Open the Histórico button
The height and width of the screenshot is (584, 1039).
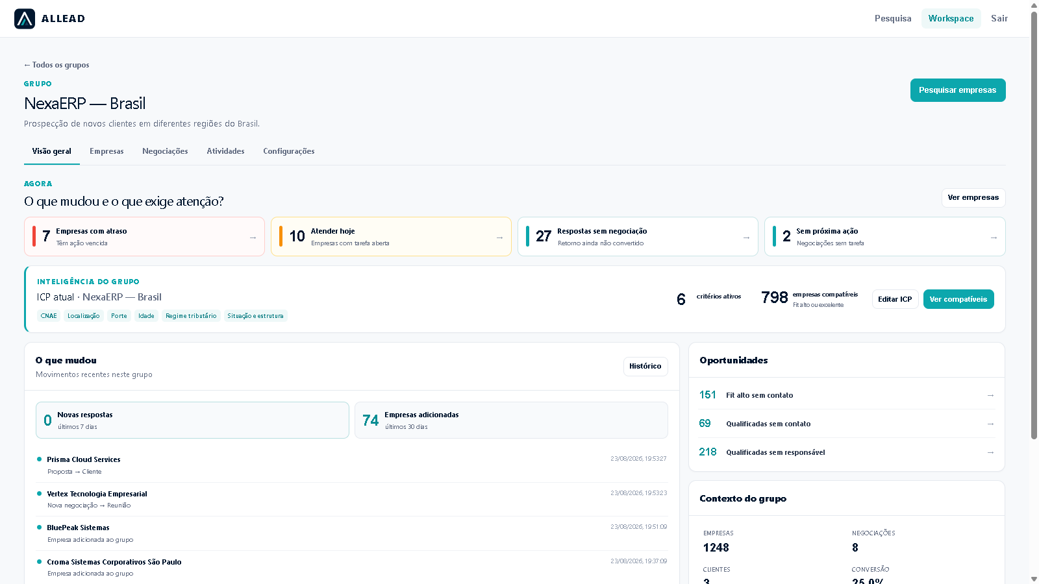[645, 367]
